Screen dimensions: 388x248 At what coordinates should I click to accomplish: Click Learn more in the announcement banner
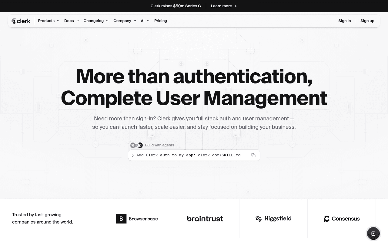coord(224,6)
